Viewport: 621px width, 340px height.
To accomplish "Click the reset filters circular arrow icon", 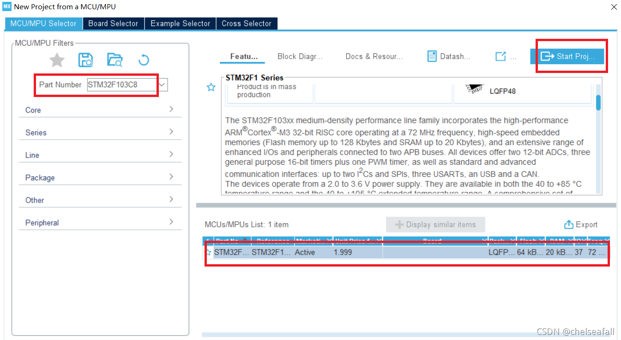I will coord(144,60).
